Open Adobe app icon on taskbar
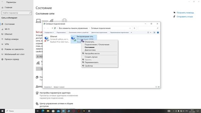 point(79,111)
